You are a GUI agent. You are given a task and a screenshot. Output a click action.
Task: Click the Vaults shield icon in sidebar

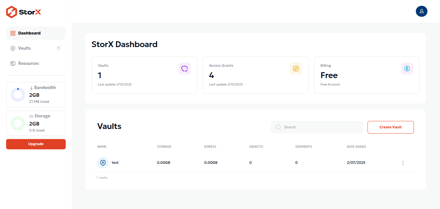pos(13,48)
